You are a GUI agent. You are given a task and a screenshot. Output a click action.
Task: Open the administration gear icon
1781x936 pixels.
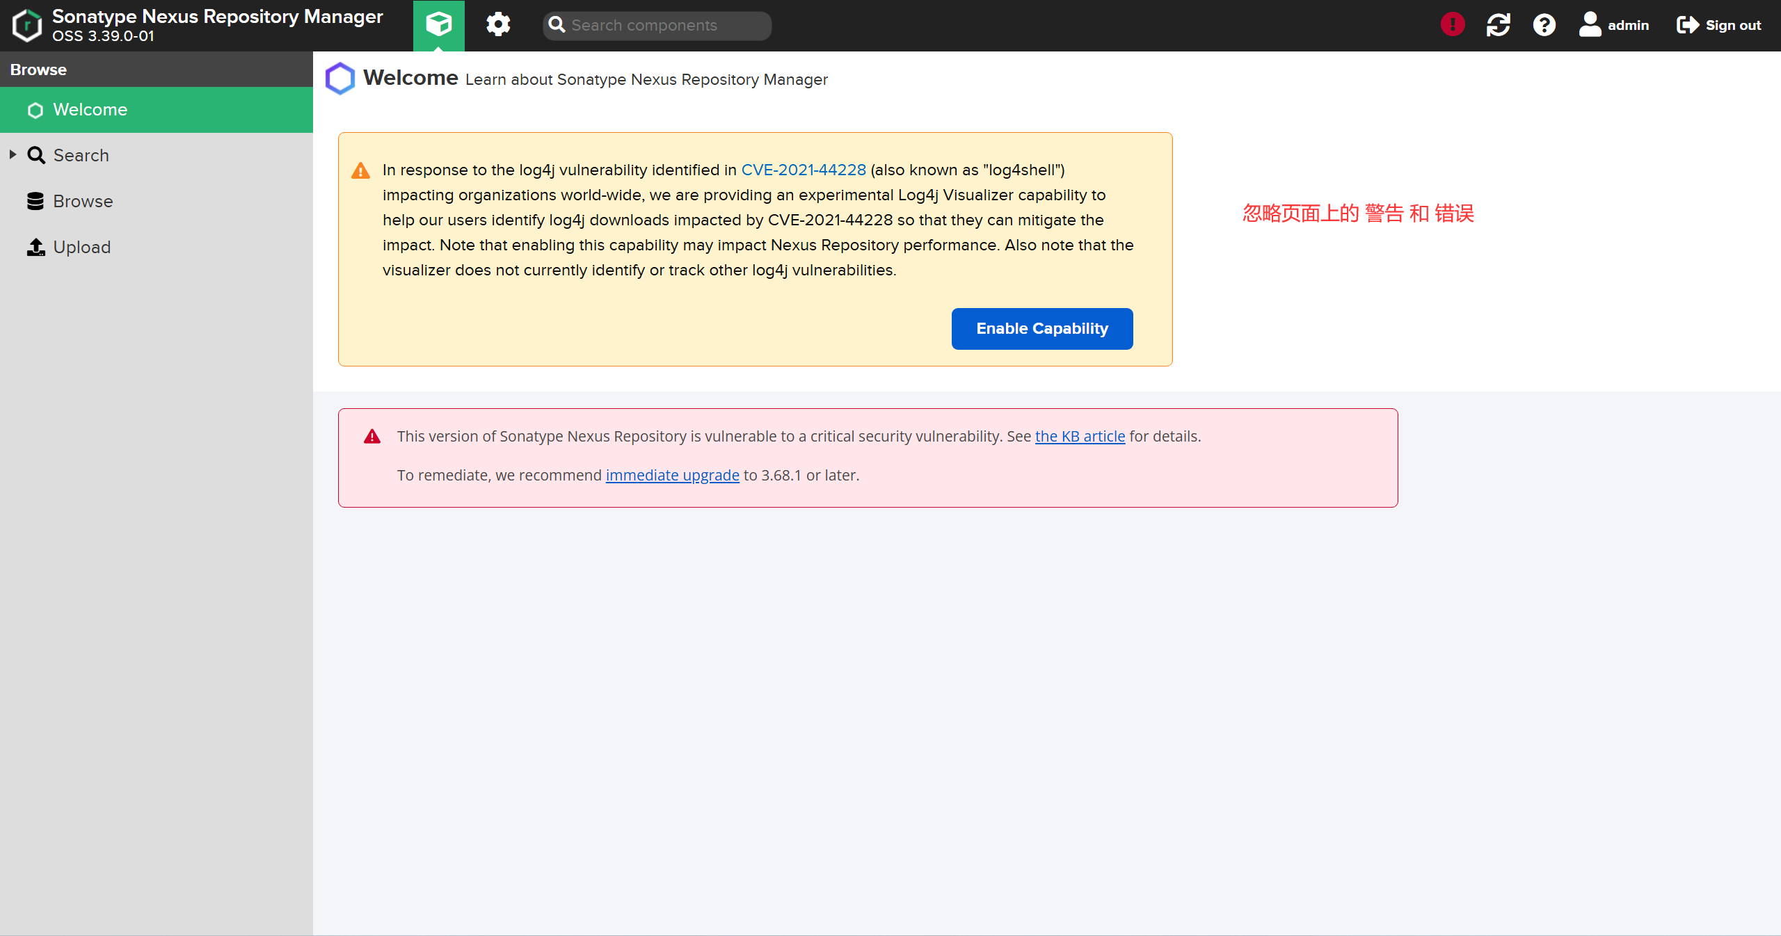click(498, 25)
